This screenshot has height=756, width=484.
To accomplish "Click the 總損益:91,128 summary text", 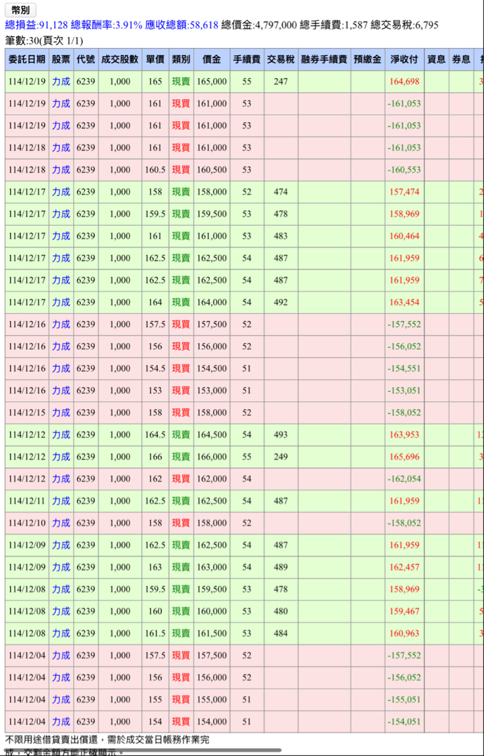I will tap(37, 25).
